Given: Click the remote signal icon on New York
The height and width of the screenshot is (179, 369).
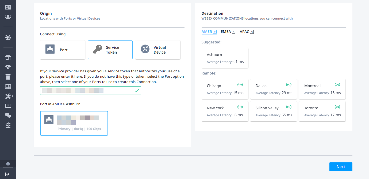Looking at the screenshot, I should pos(240,107).
